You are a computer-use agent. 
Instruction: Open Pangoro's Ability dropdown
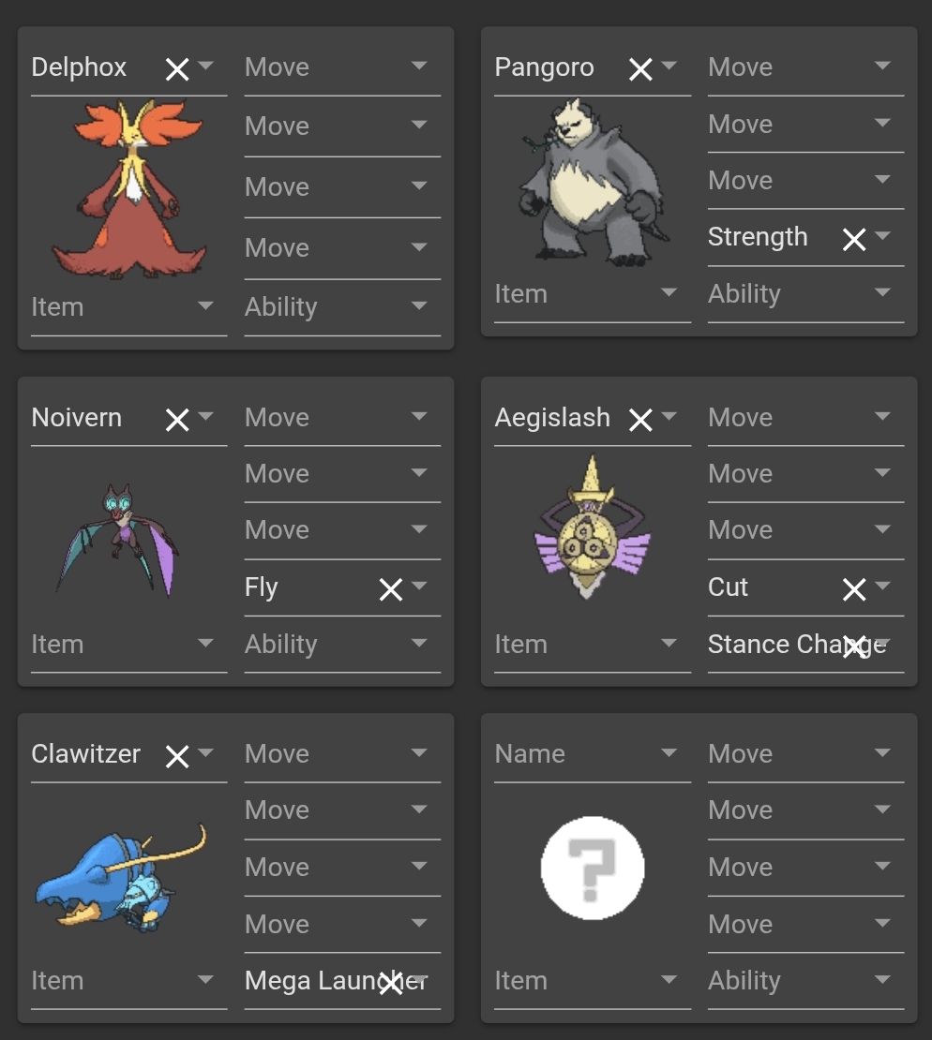click(x=805, y=294)
